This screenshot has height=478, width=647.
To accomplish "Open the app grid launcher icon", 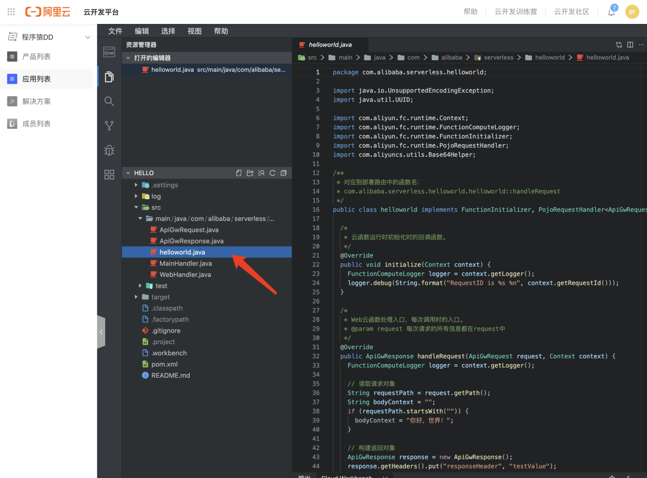I will coord(11,12).
